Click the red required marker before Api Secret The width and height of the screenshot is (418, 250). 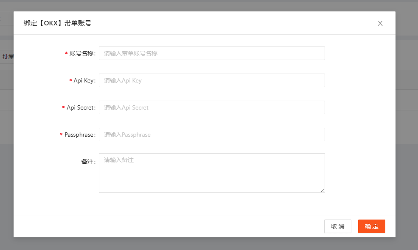tap(64, 107)
